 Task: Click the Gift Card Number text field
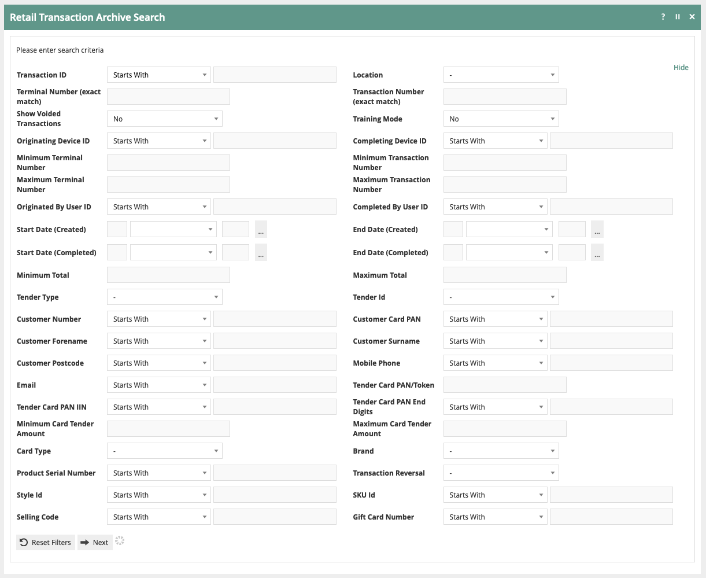611,517
